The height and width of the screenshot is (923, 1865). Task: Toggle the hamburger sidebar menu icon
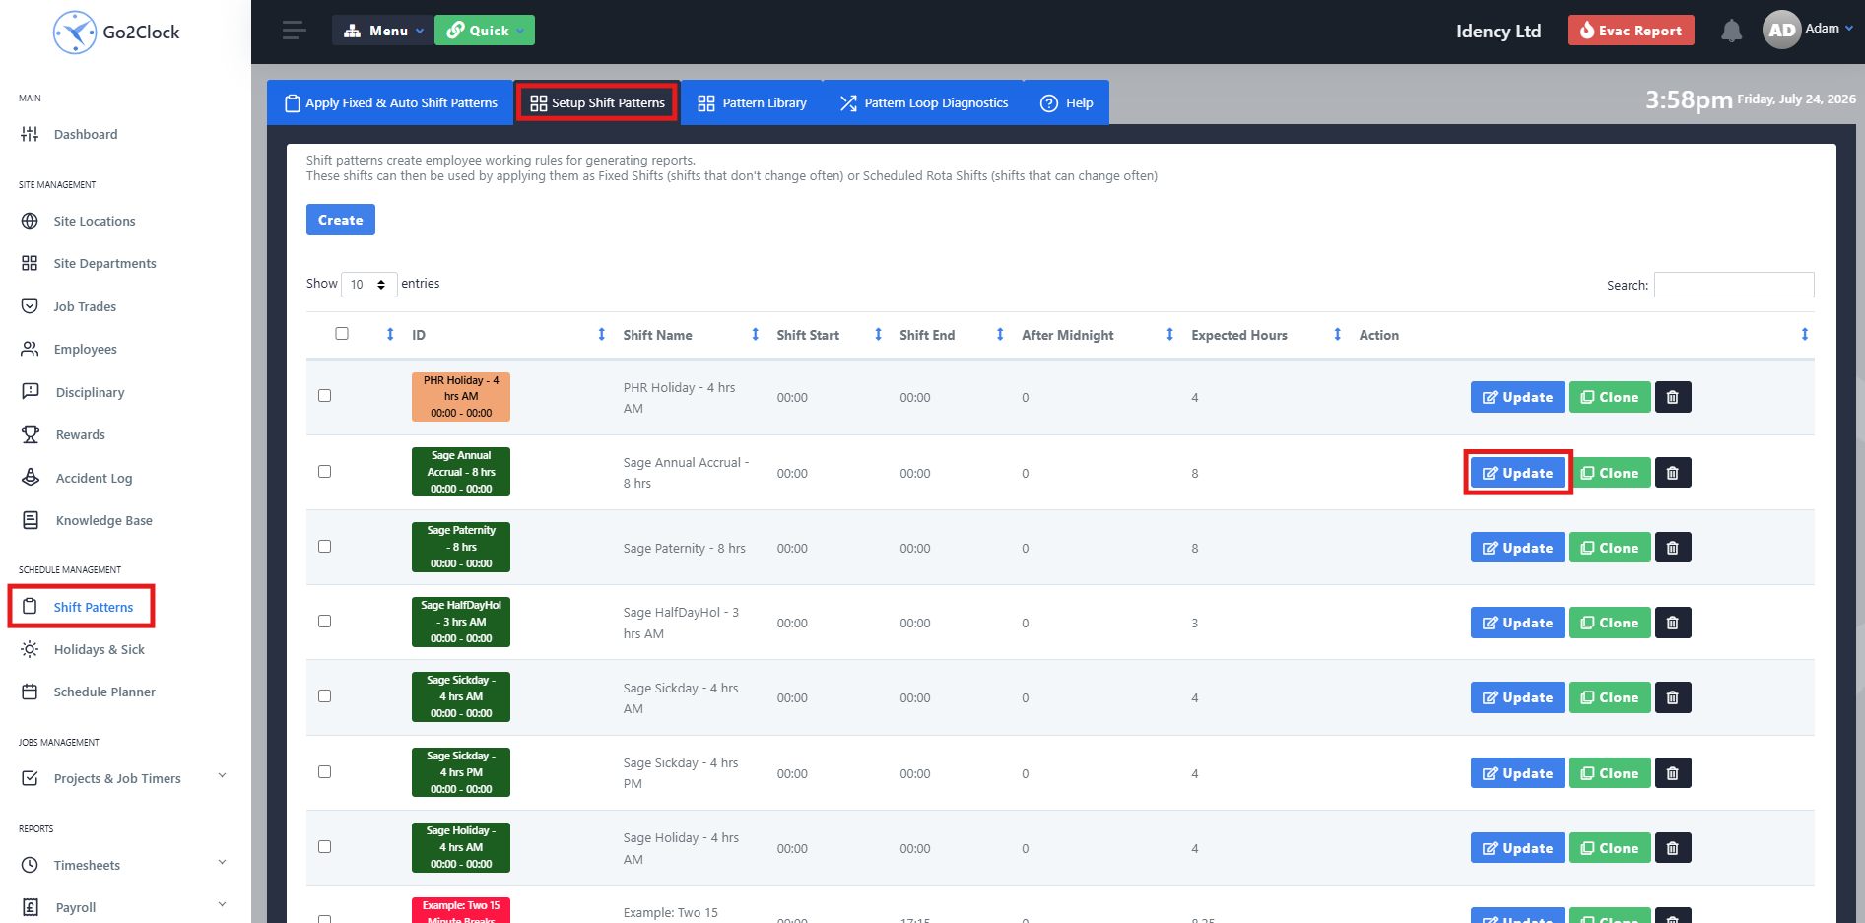coord(294,31)
